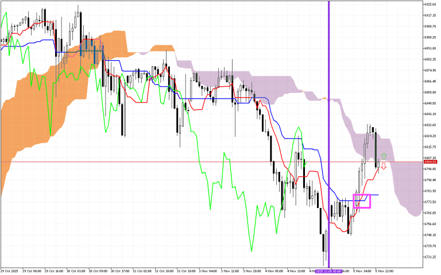
Task: Click the 30 Oct 09:00 time axis label
Action: point(98,272)
